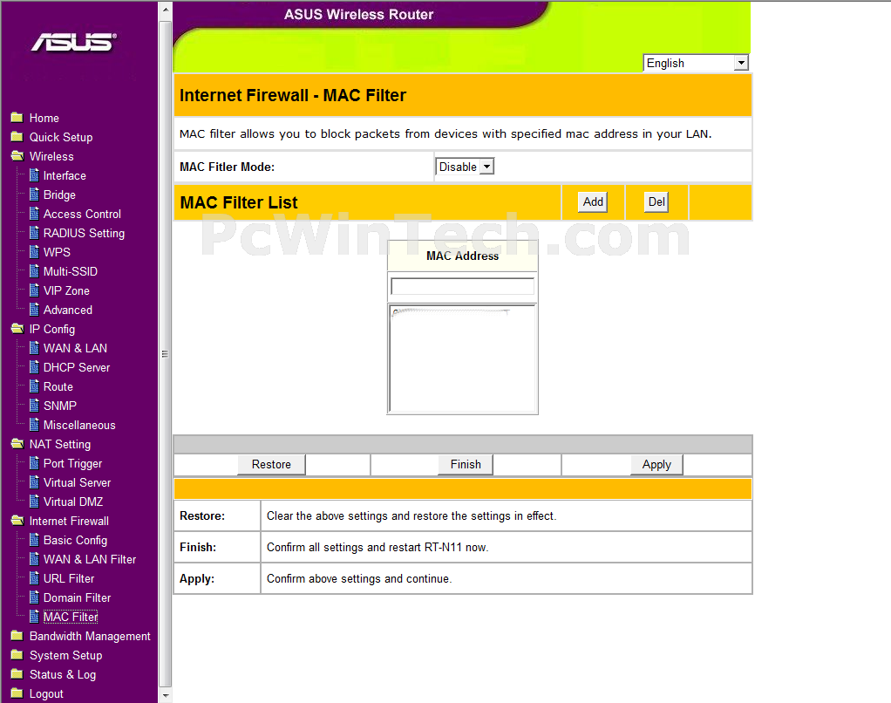Click the ASUS logo
Screen dimensions: 891x703
(x=74, y=42)
